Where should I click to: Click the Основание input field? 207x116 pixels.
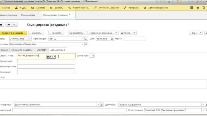[46, 72]
